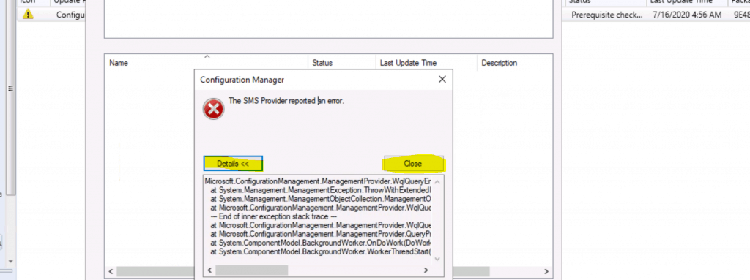
Task: Click the 'Prerequisite check...' status cell
Action: point(607,15)
